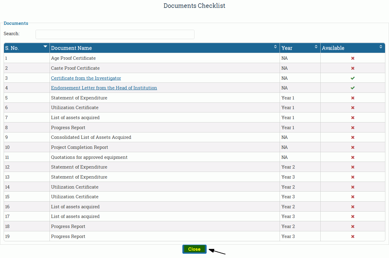Select Statement of Expenditure in row 5

coord(79,98)
